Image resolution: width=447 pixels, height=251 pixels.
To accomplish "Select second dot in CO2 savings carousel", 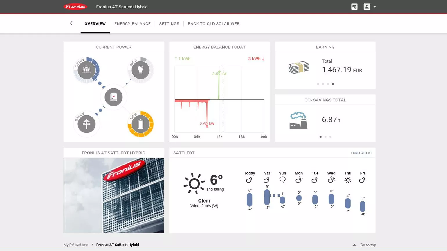I will pyautogui.click(x=325, y=137).
